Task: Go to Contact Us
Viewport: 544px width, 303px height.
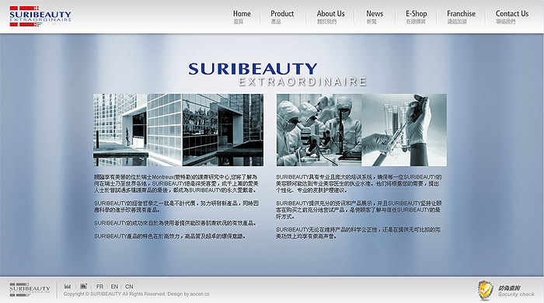Action: click(x=511, y=16)
